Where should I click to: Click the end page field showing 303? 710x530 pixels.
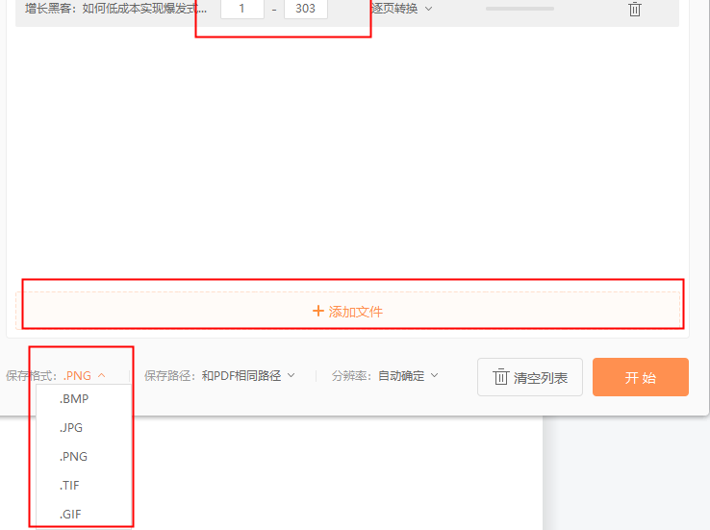[x=306, y=9]
